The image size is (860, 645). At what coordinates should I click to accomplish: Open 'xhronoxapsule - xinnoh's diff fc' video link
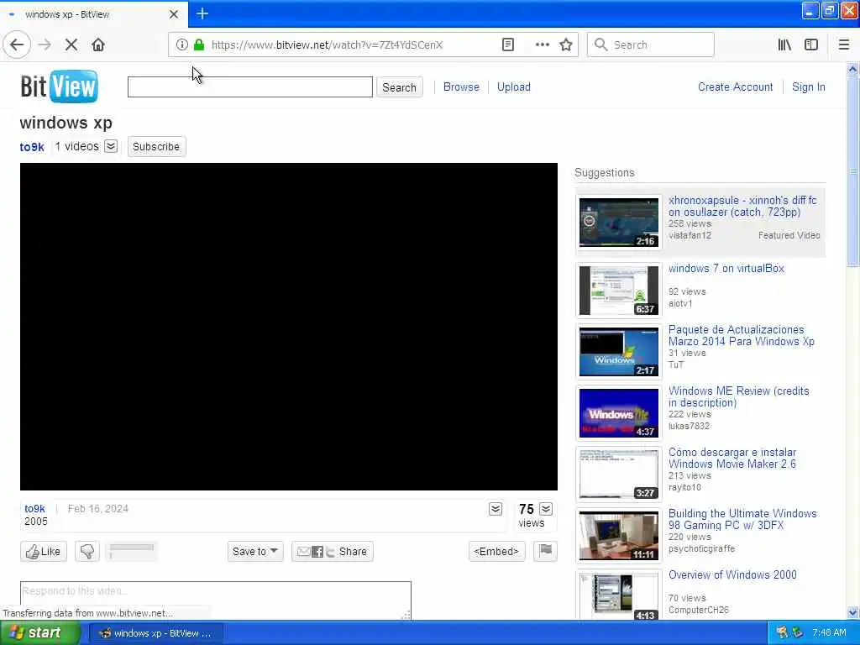[x=742, y=207]
